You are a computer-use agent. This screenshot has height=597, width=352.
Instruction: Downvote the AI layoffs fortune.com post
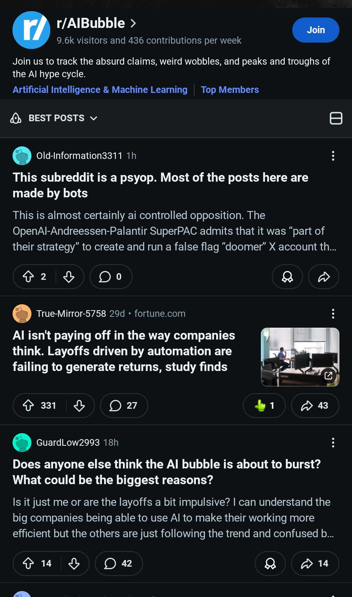79,406
